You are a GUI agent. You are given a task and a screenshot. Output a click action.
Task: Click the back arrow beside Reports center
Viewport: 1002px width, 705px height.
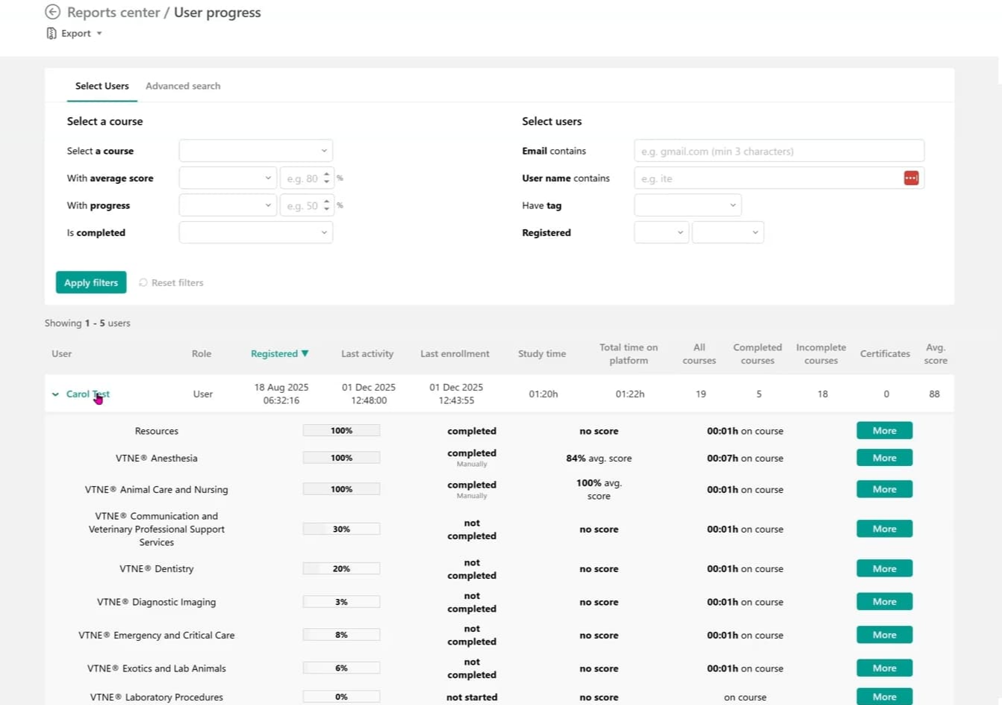coord(52,12)
